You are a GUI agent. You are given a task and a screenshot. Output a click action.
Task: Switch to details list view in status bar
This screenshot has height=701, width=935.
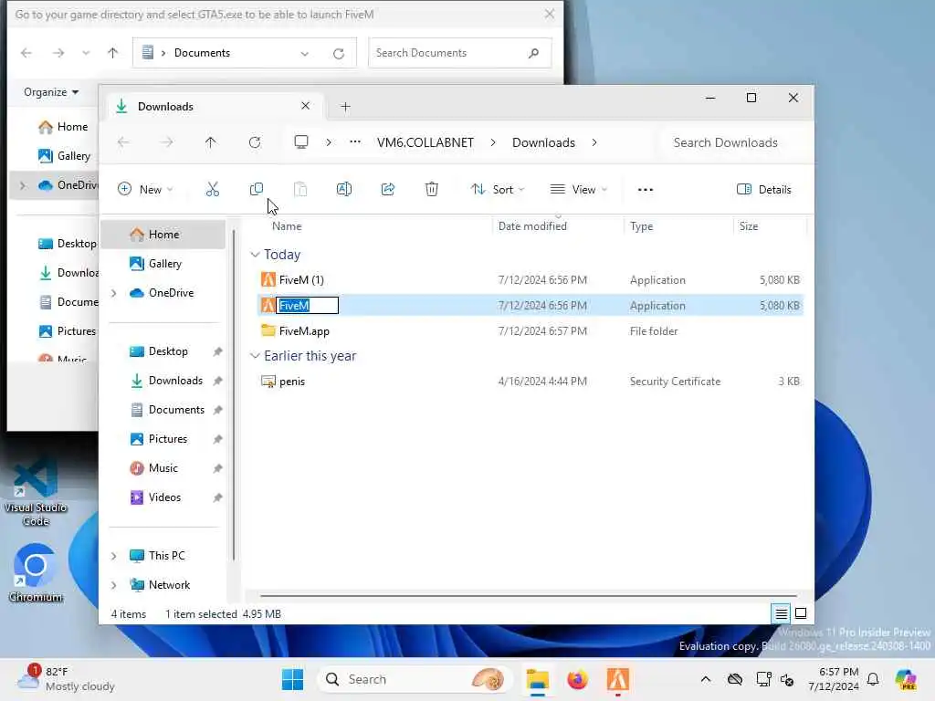[x=782, y=613]
